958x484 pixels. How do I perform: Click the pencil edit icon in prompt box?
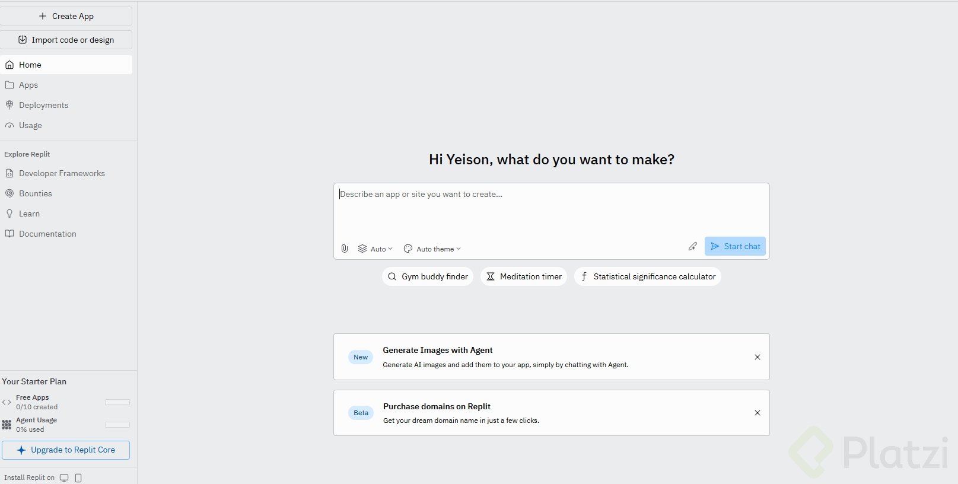(692, 246)
